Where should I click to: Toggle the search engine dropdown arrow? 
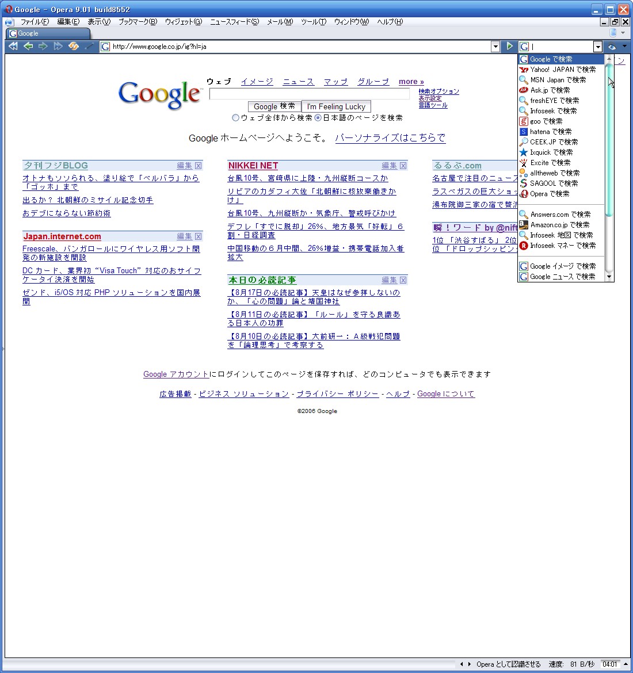(x=597, y=47)
